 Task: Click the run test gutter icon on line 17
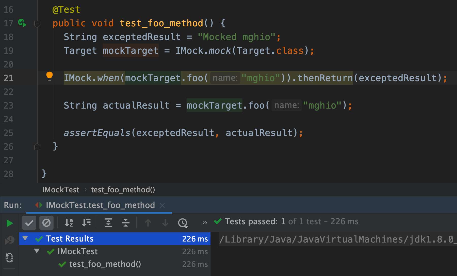22,23
